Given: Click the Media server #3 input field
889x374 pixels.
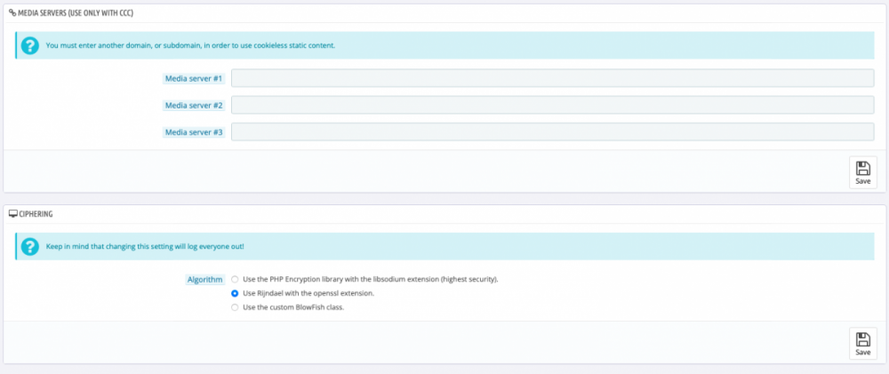Looking at the screenshot, I should tap(552, 131).
